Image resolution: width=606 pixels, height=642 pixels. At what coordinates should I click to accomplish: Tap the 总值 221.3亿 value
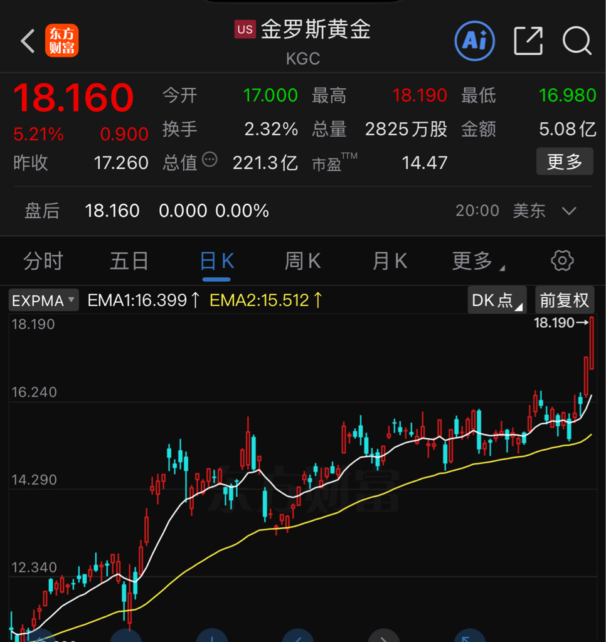tap(265, 163)
